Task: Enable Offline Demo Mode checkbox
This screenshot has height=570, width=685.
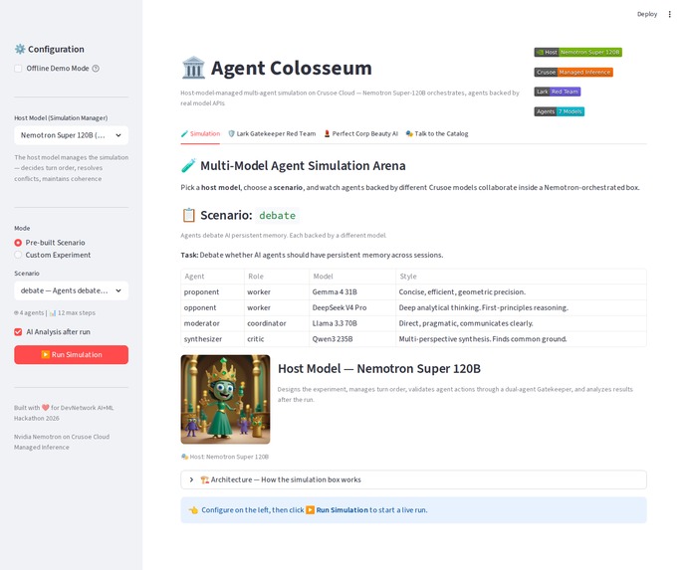Action: pos(18,69)
